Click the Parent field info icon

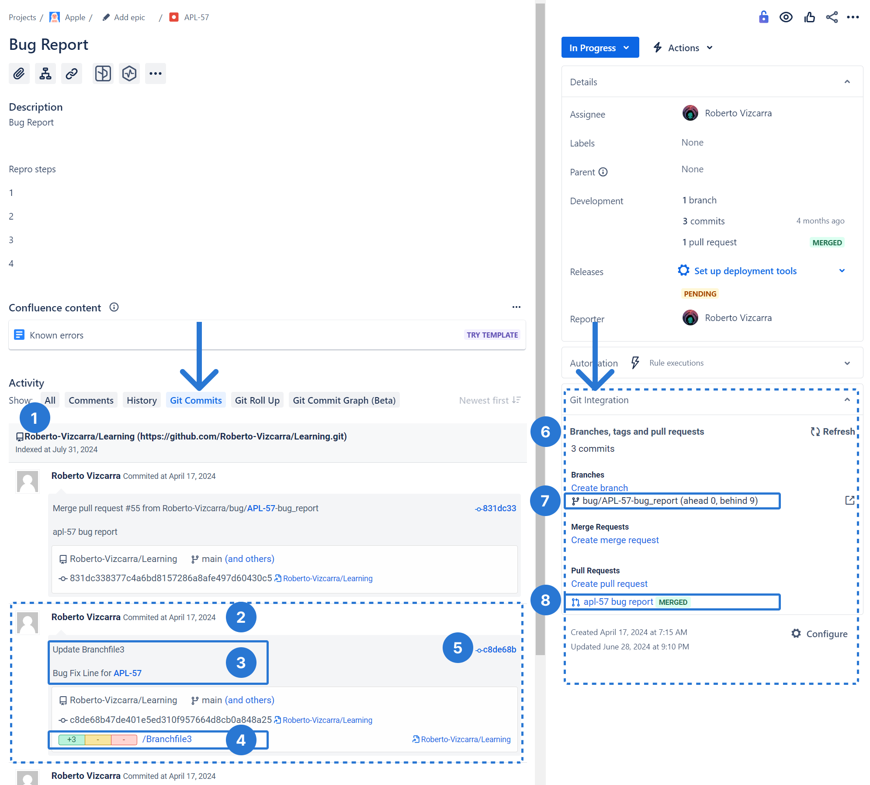603,172
